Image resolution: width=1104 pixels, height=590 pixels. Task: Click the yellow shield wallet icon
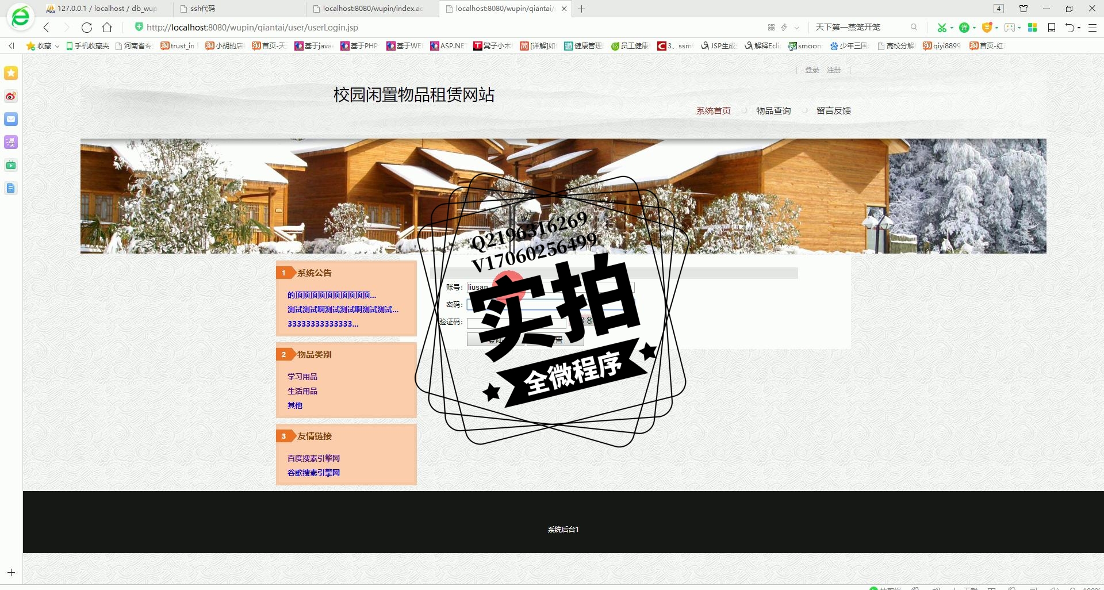tap(987, 27)
